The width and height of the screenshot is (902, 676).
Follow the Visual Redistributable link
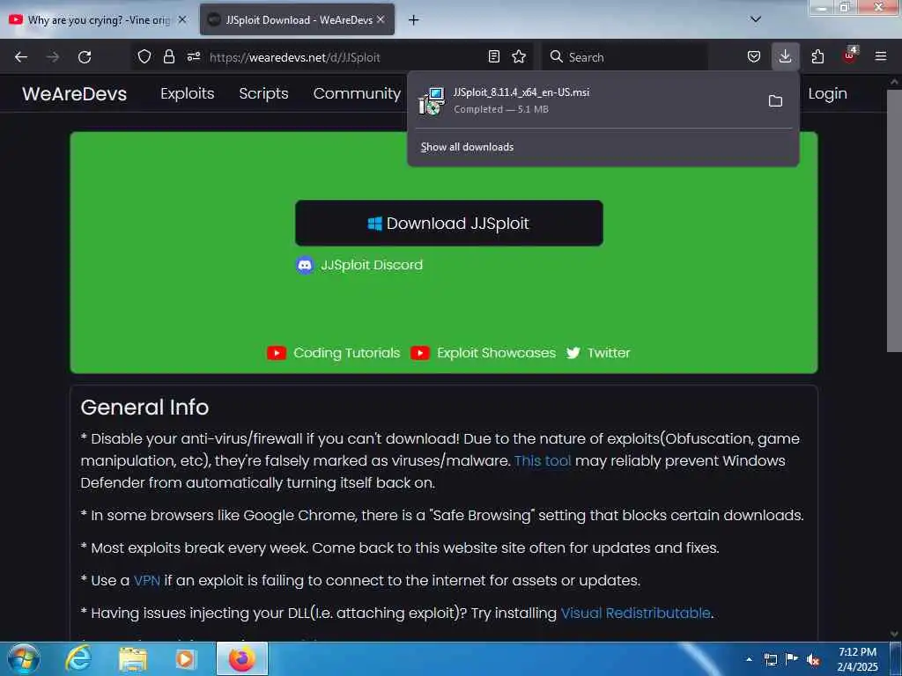636,613
